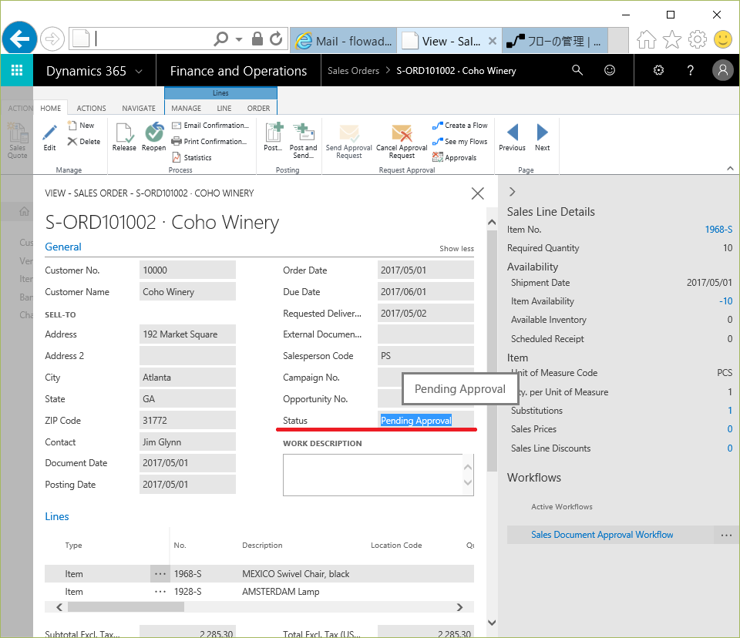
Task: Click the Status field Pending Approval
Action: (425, 421)
